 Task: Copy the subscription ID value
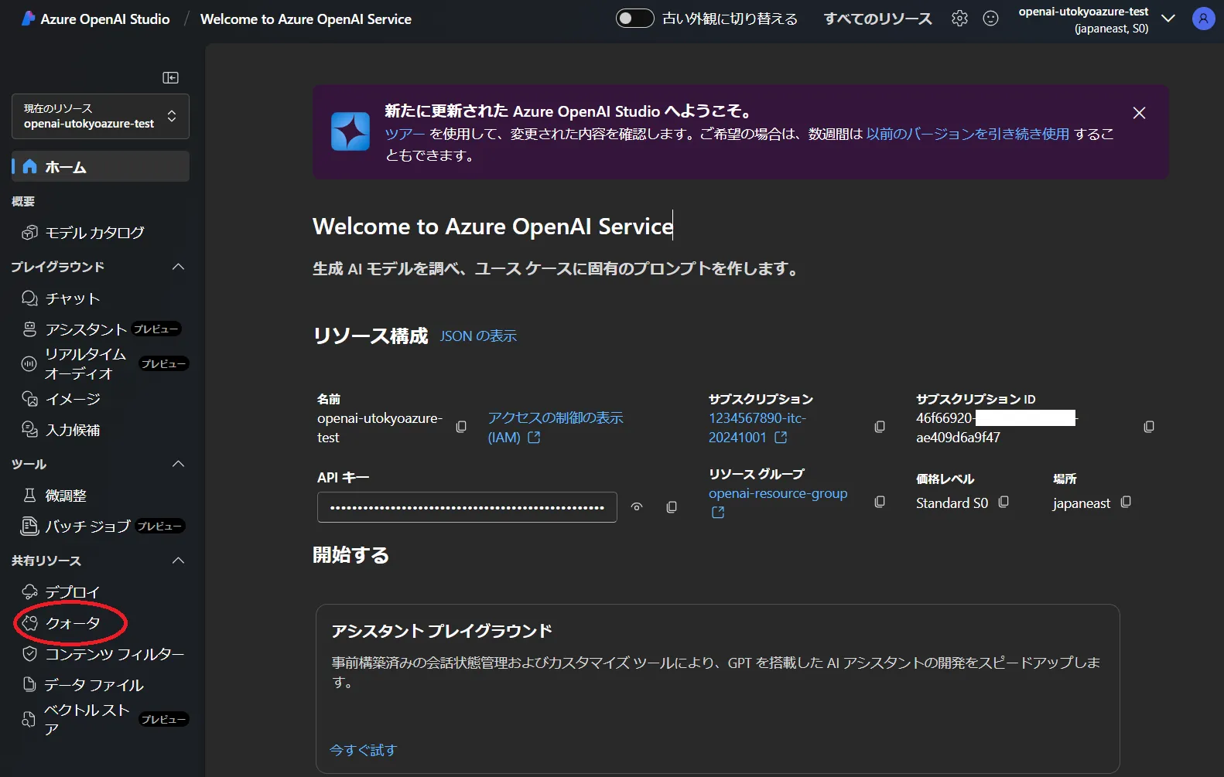(x=1149, y=427)
